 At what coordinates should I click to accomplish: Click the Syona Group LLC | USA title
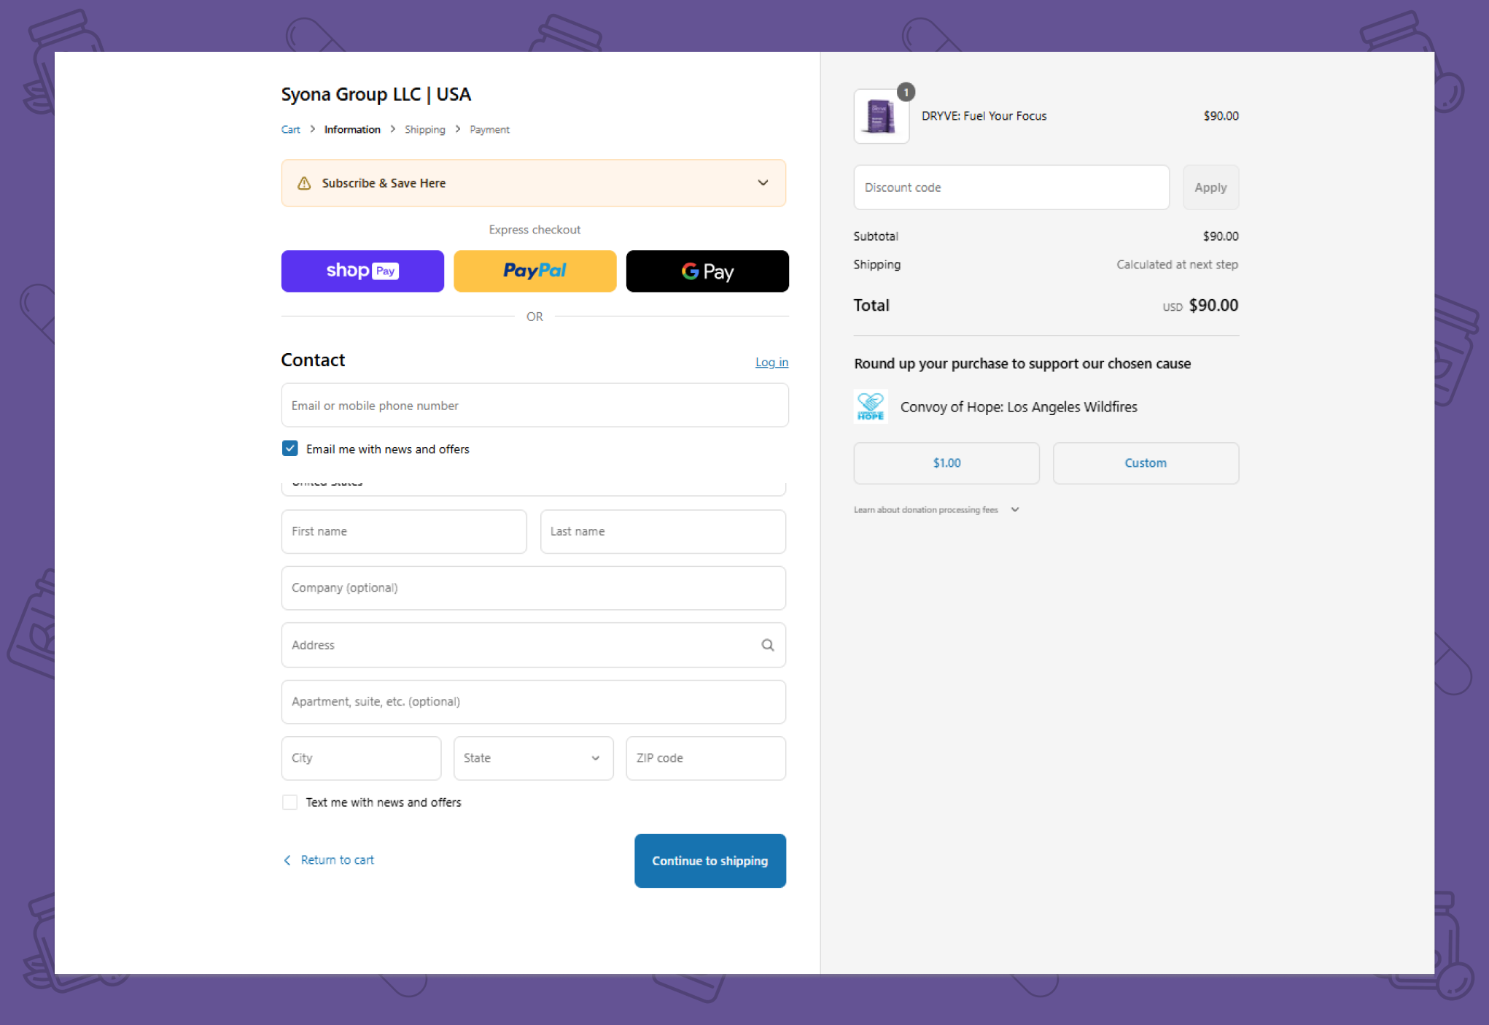[x=376, y=95]
